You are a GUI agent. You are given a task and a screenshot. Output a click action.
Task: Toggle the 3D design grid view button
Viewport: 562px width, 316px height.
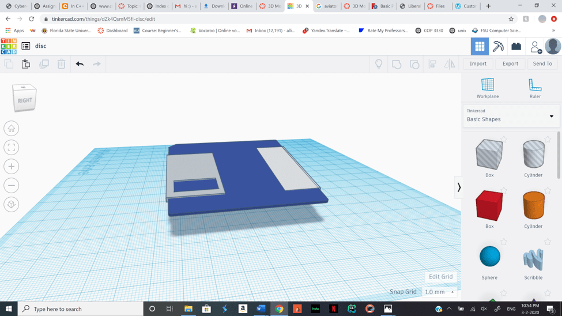click(x=480, y=46)
